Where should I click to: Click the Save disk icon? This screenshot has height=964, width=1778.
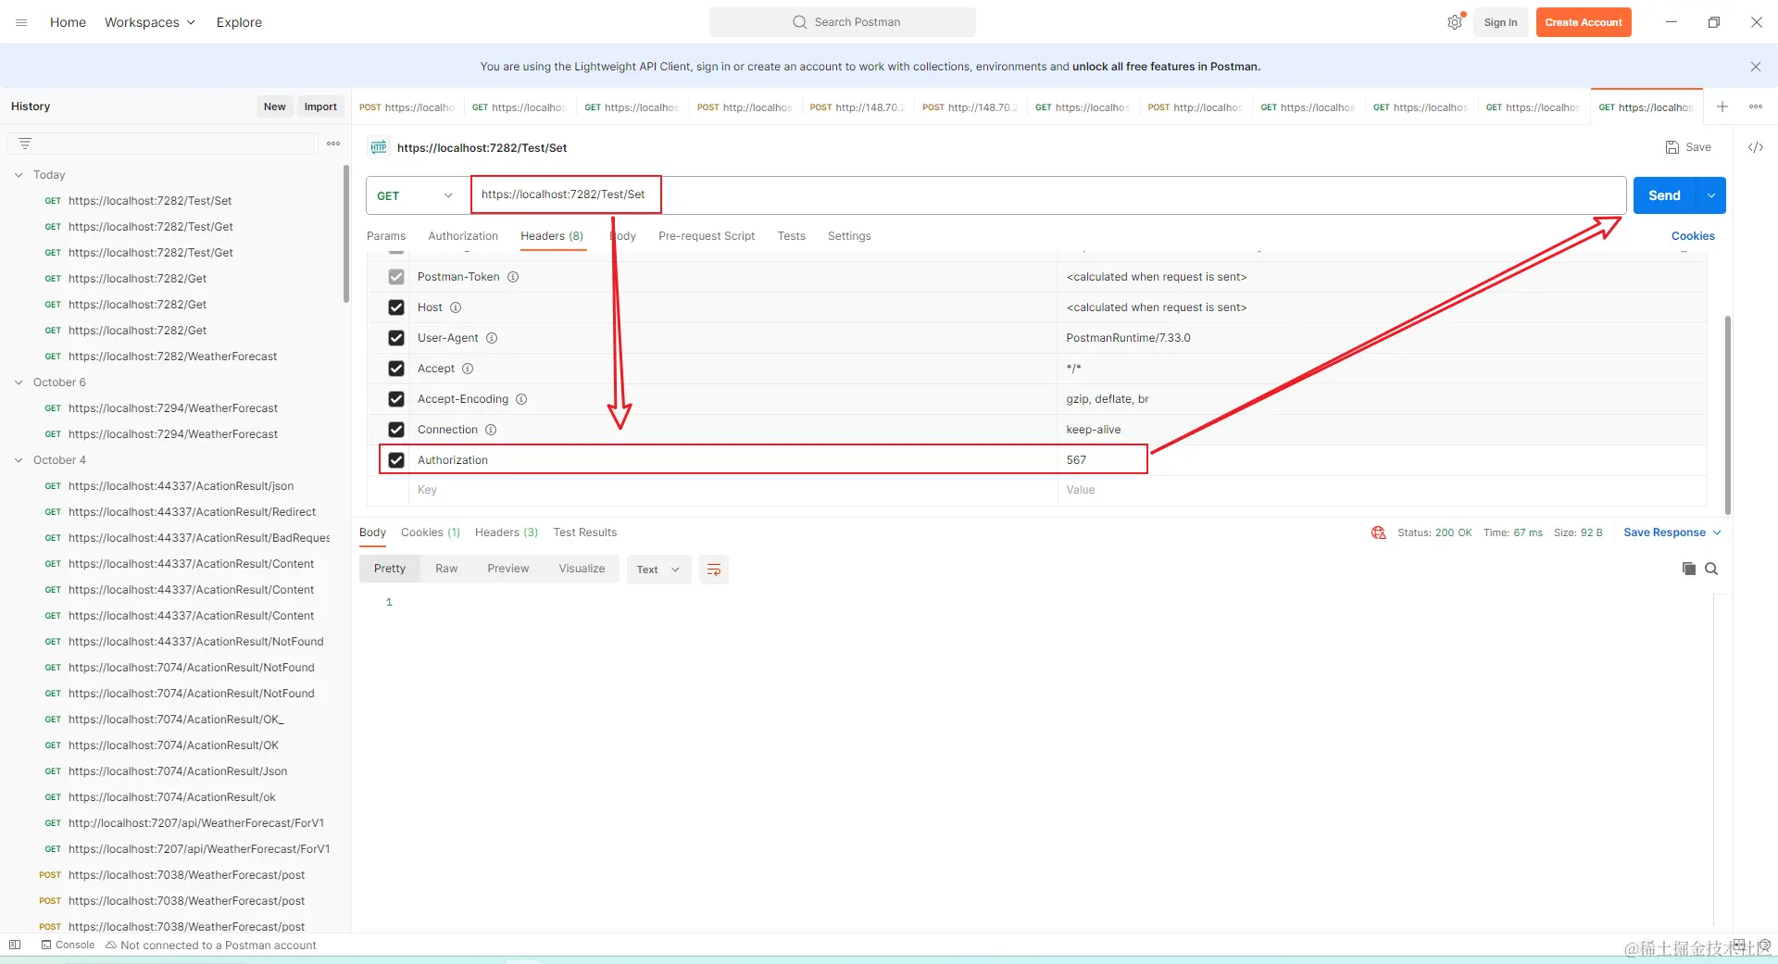pos(1672,147)
